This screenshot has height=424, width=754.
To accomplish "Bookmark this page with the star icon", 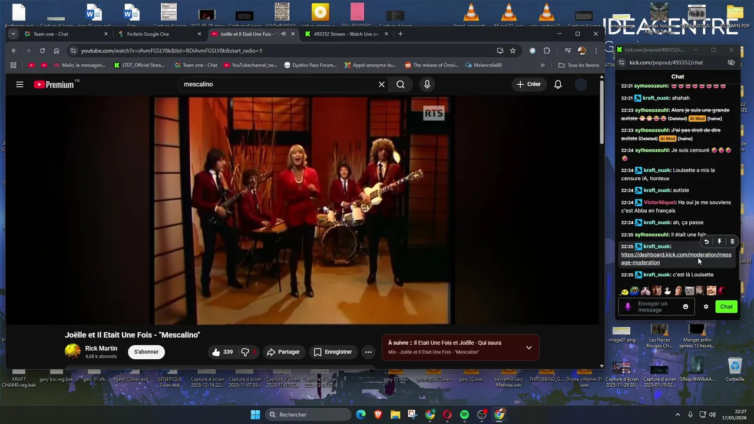I will click(513, 51).
